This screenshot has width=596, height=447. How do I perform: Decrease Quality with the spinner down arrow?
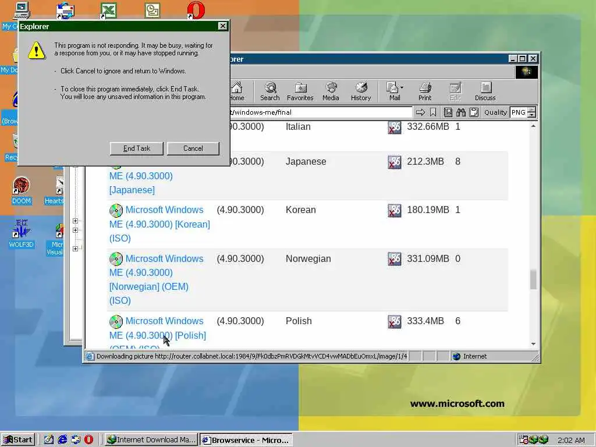(x=532, y=115)
